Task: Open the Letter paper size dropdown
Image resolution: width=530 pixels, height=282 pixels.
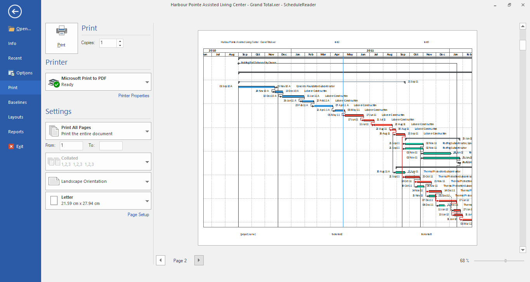Action: tap(147, 200)
